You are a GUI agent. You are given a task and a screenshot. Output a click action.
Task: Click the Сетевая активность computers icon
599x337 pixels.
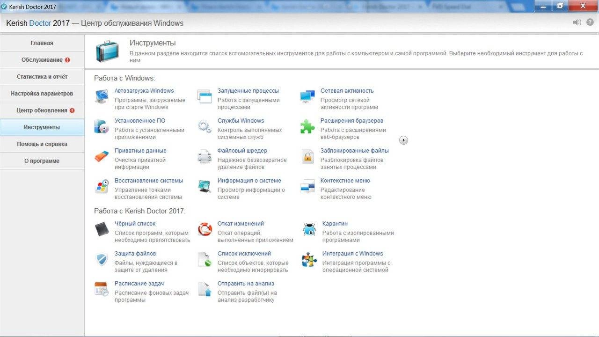pos(307,96)
